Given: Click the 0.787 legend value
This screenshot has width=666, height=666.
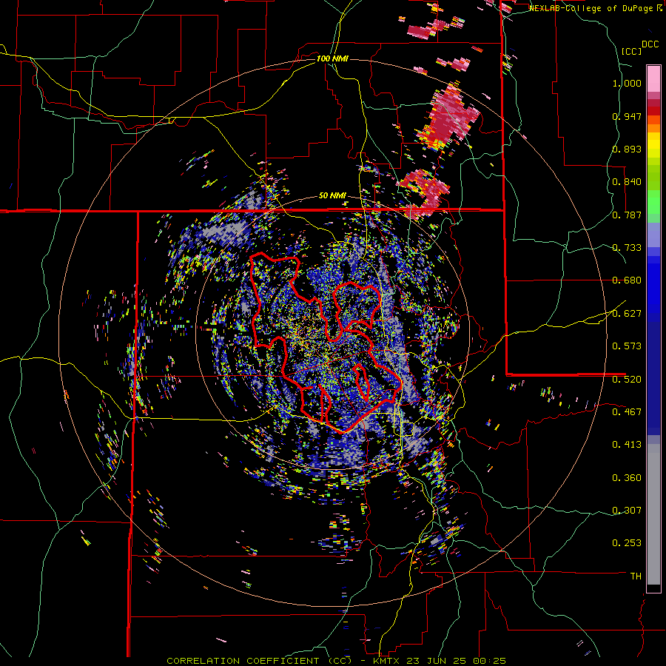Looking at the screenshot, I should coord(627,215).
